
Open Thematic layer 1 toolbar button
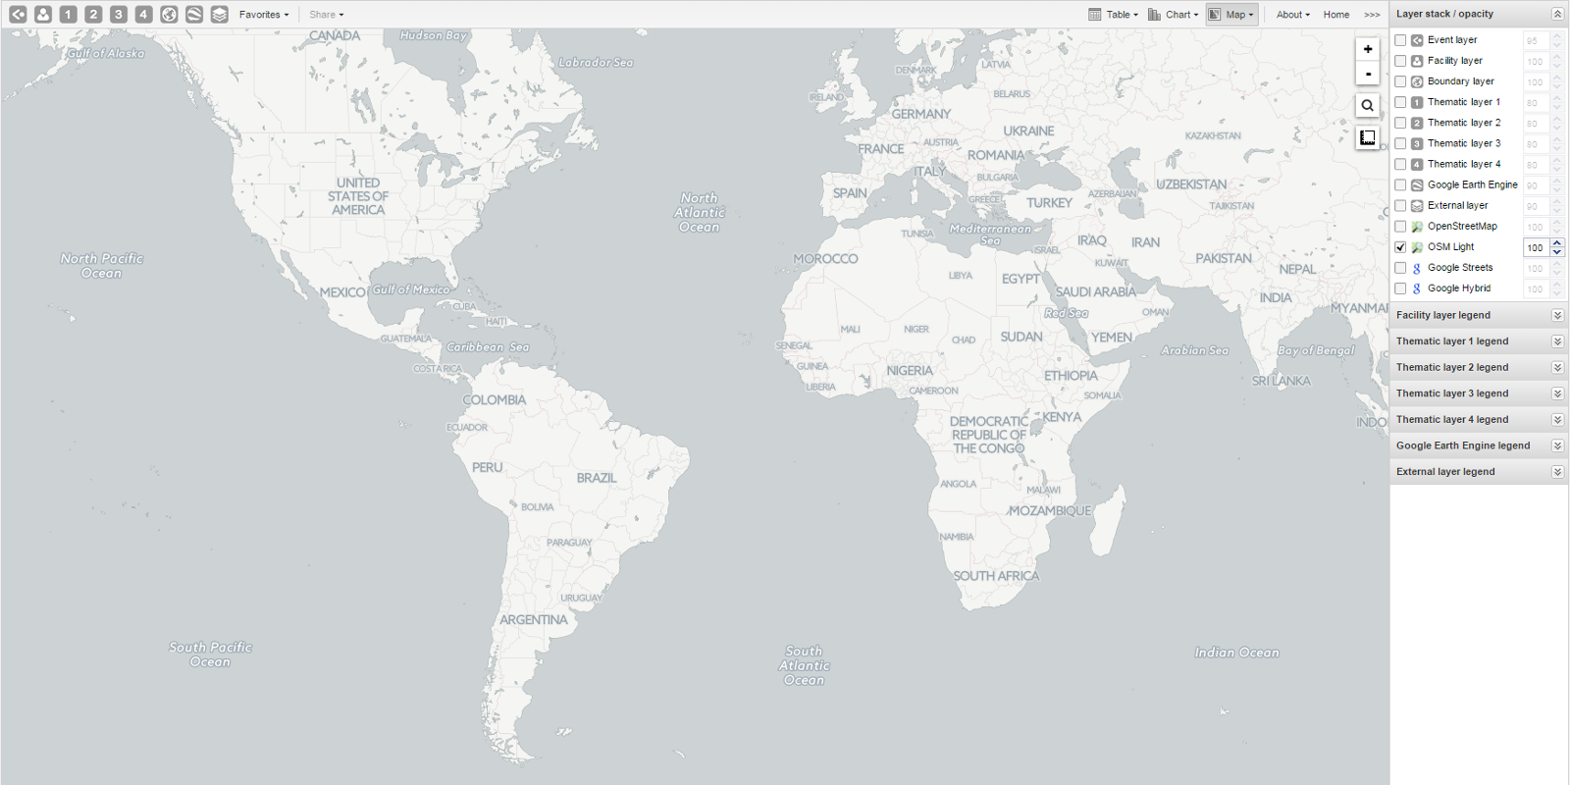68,15
